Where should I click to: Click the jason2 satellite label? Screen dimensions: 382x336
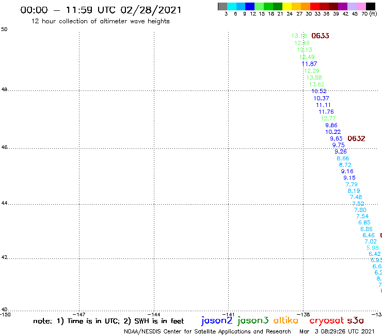pyautogui.click(x=217, y=321)
